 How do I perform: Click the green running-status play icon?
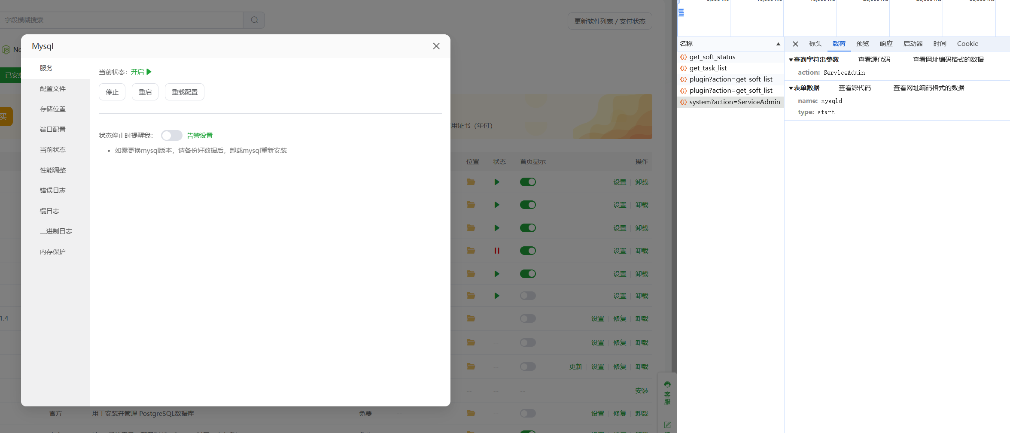[149, 72]
